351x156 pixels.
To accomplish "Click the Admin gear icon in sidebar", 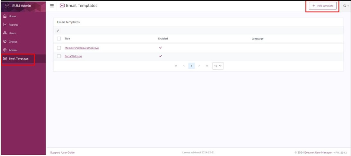I will click(x=5, y=50).
